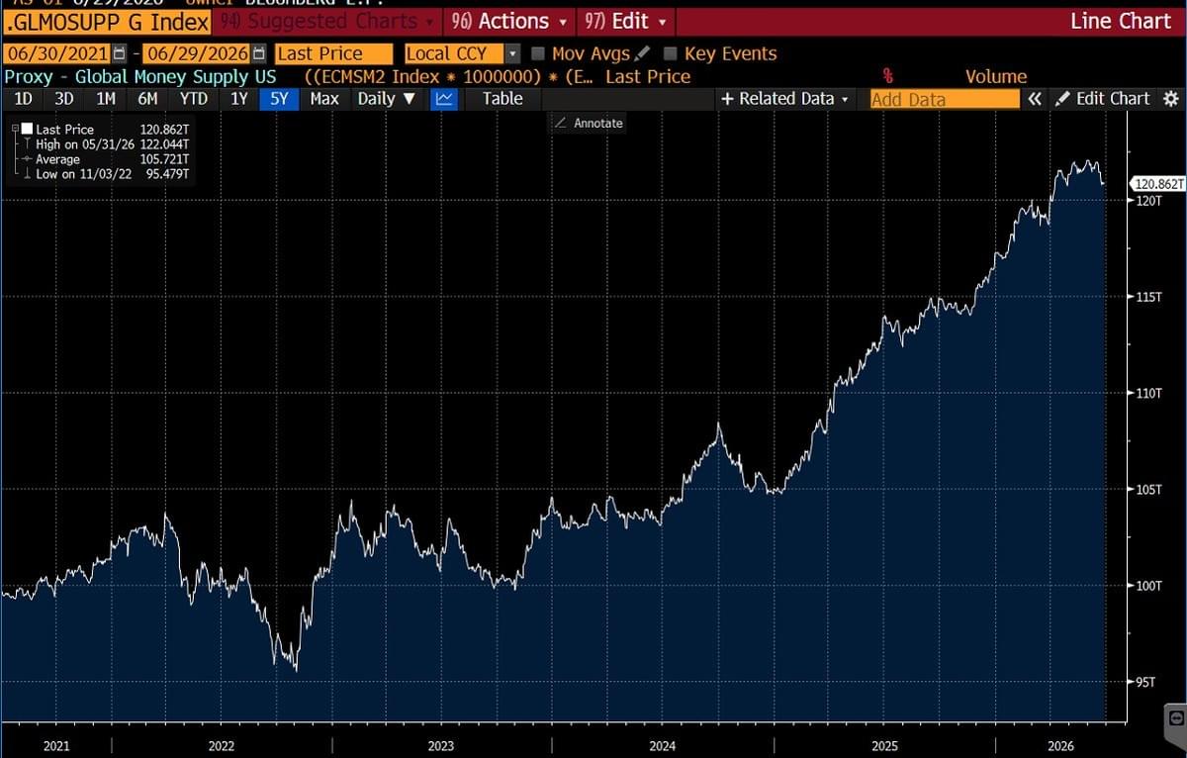Open the end date calendar picker icon
The image size is (1187, 758).
click(x=259, y=53)
